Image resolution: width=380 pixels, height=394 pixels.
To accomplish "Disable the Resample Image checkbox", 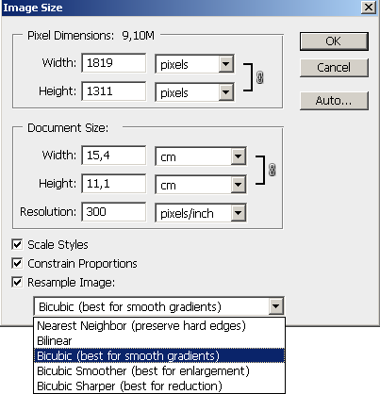I will click(17, 282).
